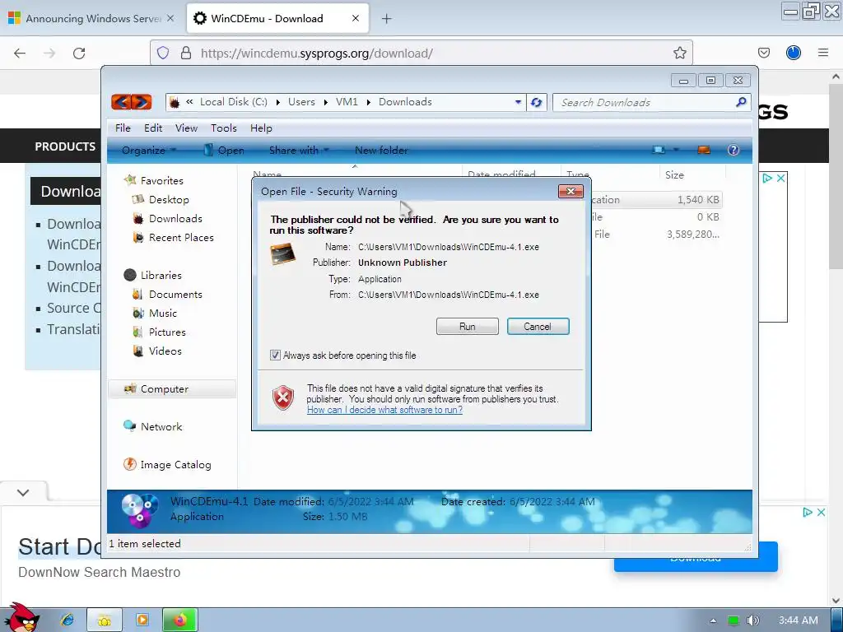
Task: Click the Firefox back arrow
Action: coord(20,53)
